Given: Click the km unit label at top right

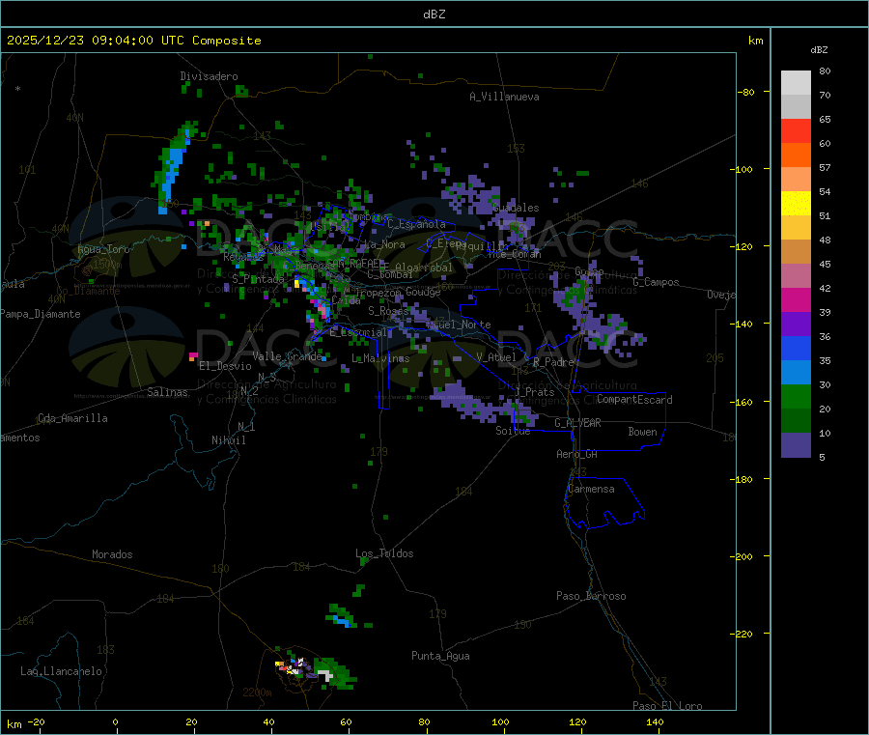Looking at the screenshot, I should coord(755,41).
